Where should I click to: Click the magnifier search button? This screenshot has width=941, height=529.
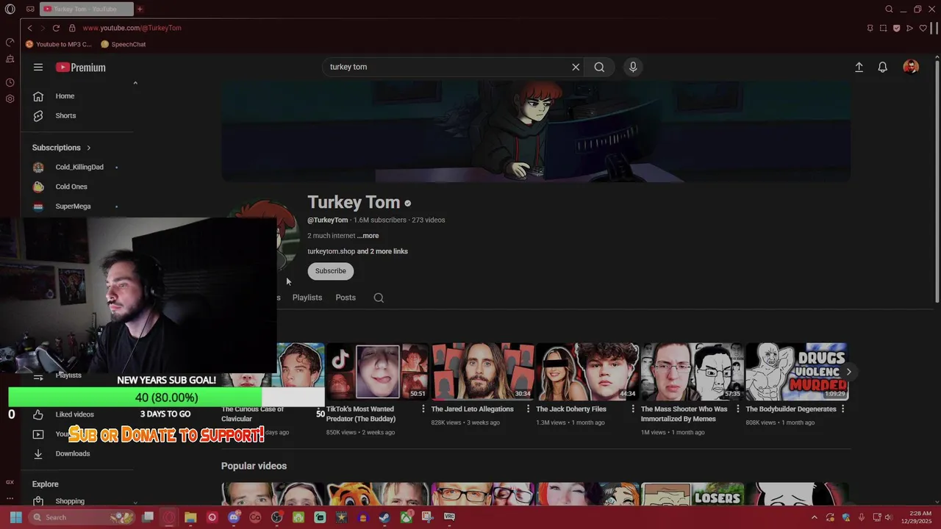pos(599,67)
